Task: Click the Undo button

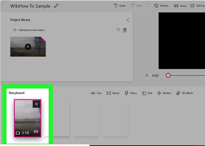Action: 119,6
